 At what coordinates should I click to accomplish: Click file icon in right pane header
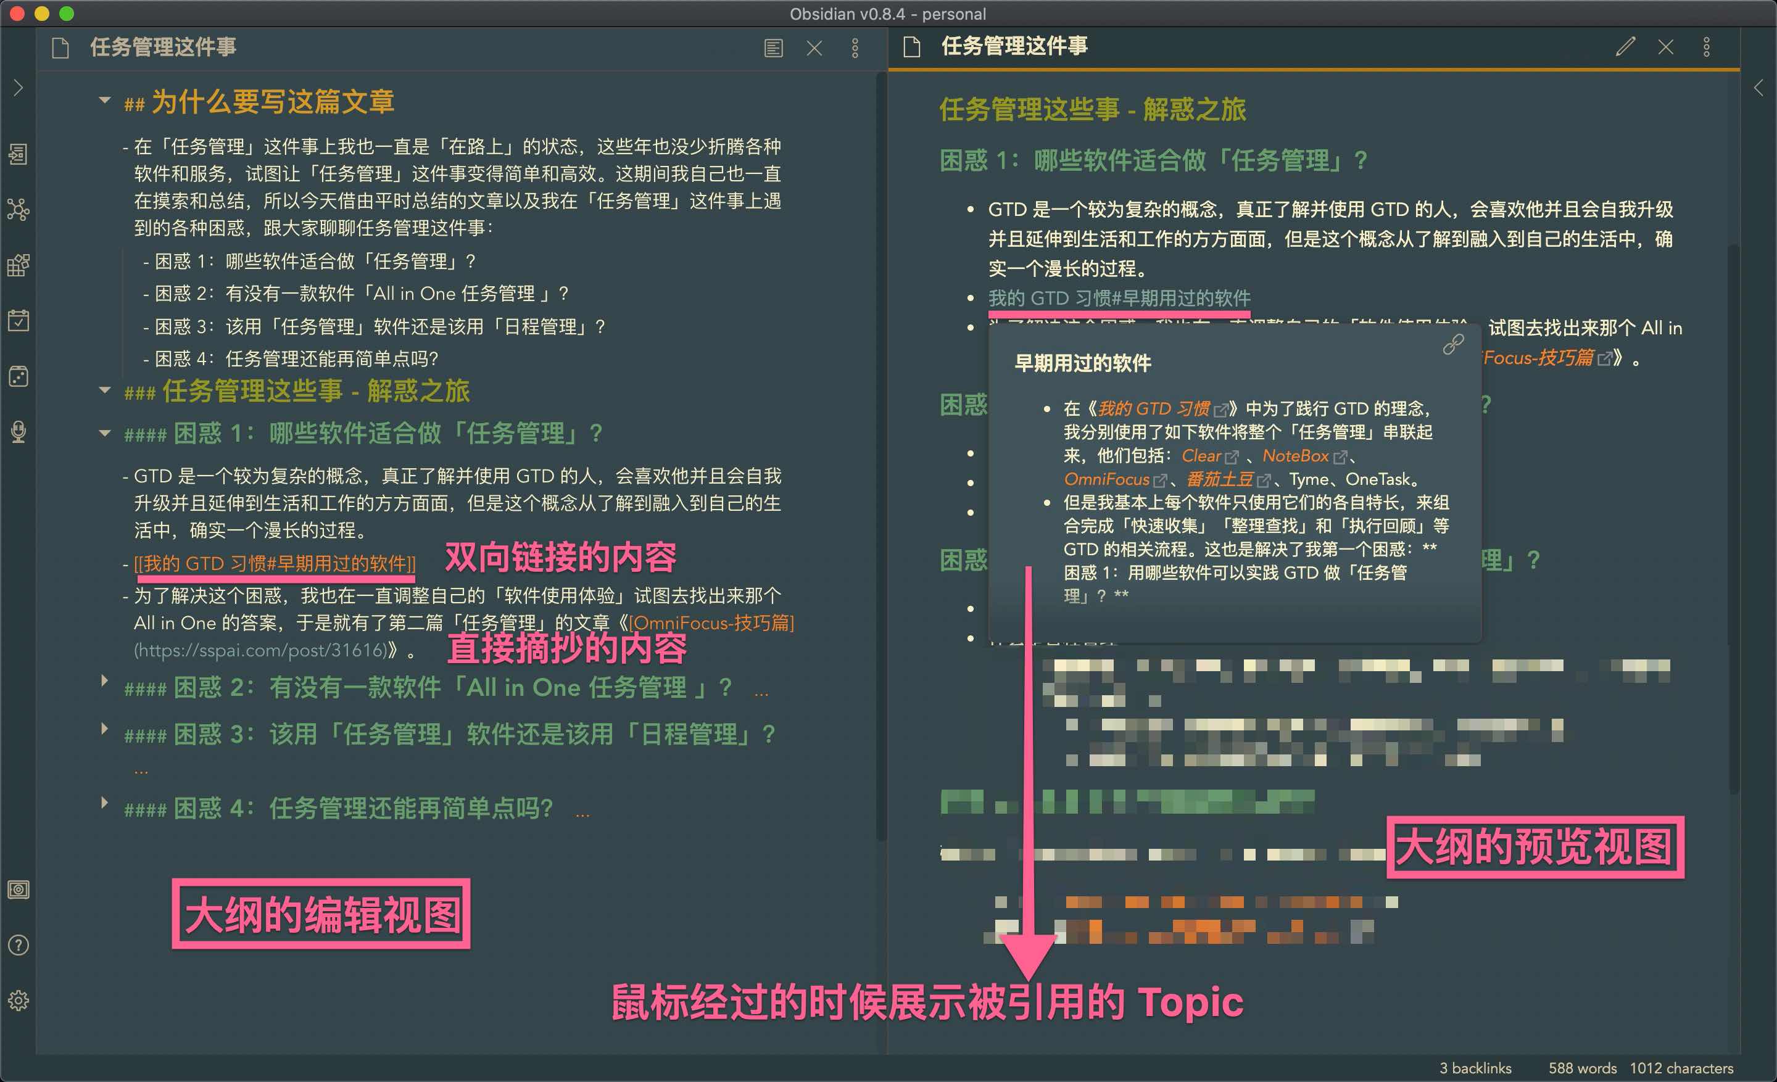click(911, 47)
